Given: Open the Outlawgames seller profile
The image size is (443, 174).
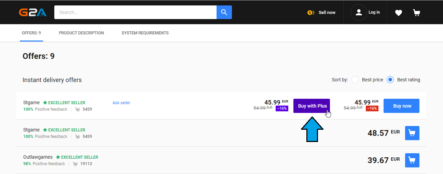Looking at the screenshot, I should (x=38, y=157).
